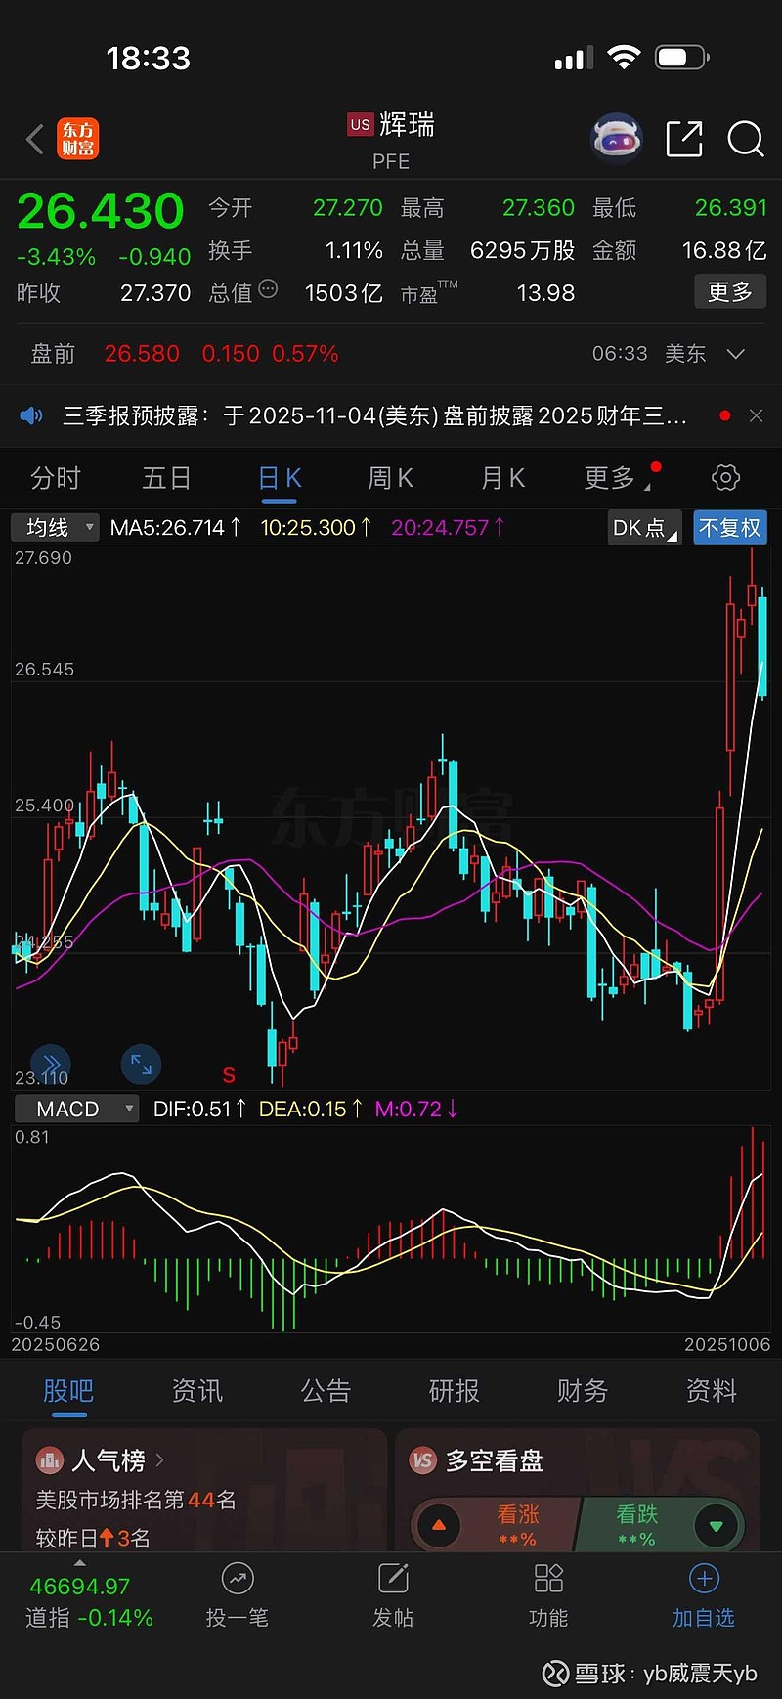Tap the red S sell marker

point(229,1075)
